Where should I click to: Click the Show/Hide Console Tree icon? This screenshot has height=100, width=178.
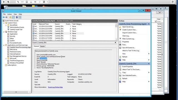[x=13, y=17]
